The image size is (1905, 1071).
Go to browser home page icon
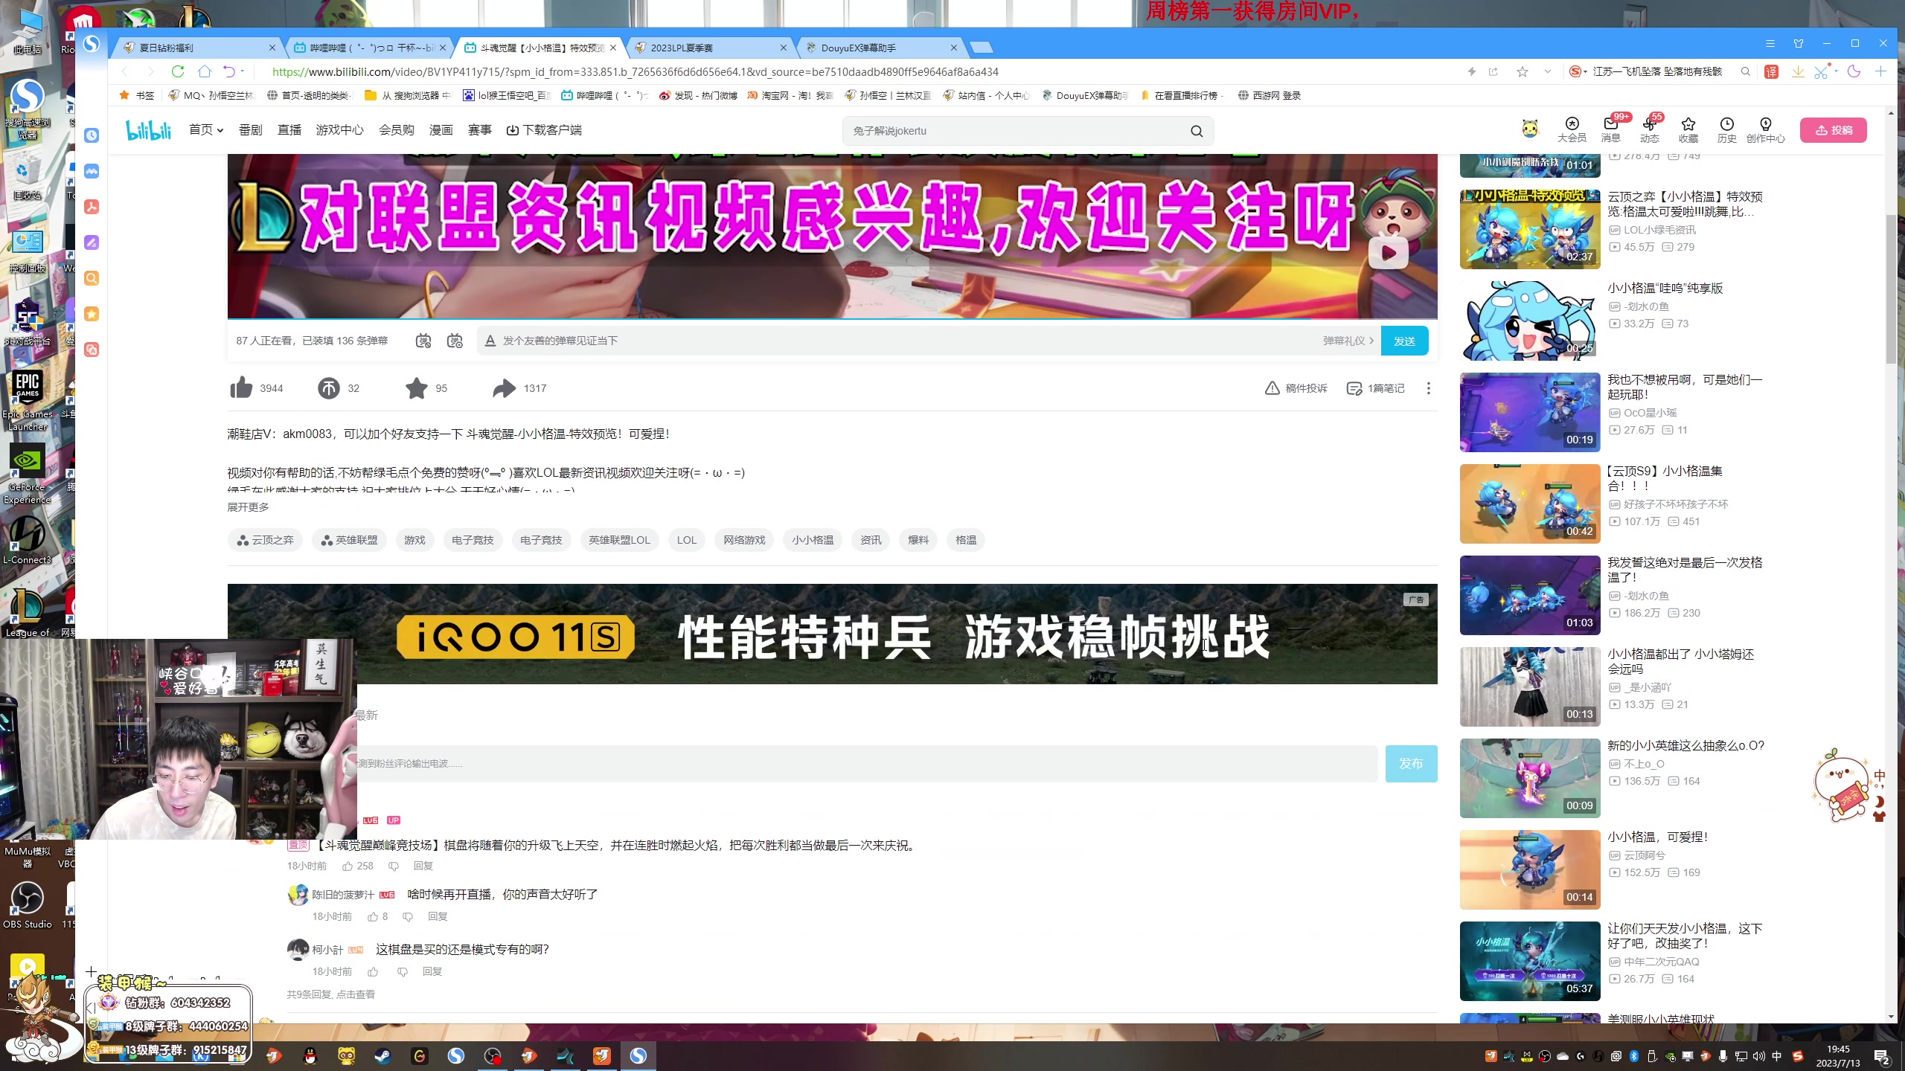pyautogui.click(x=205, y=71)
